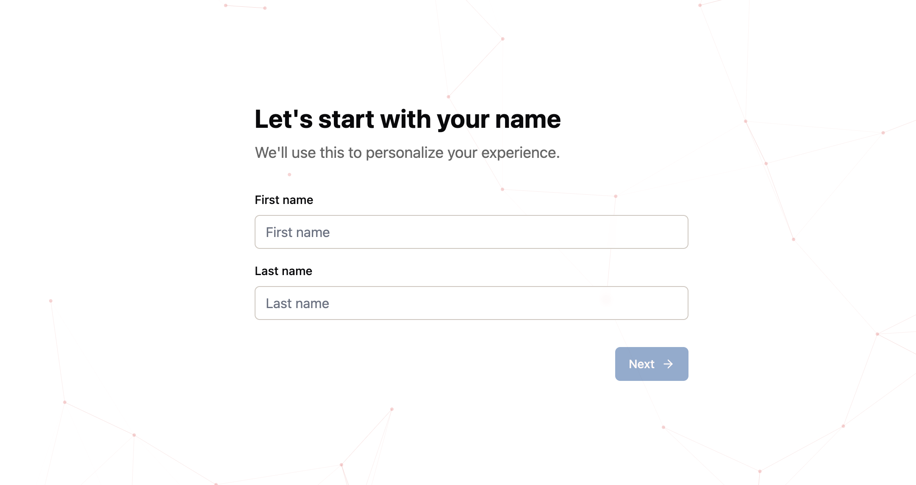Image resolution: width=916 pixels, height=485 pixels.
Task: Select the First name field label
Action: click(x=283, y=199)
